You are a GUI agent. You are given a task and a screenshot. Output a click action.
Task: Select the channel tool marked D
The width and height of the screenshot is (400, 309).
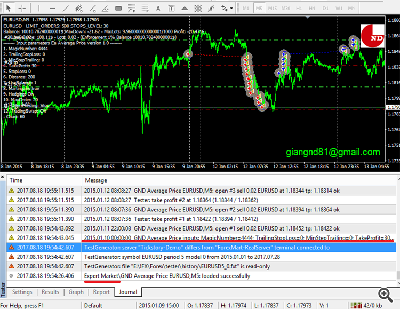tap(79, 9)
